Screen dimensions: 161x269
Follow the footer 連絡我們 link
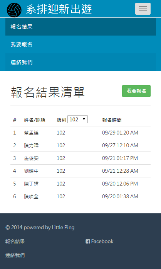point(15,255)
